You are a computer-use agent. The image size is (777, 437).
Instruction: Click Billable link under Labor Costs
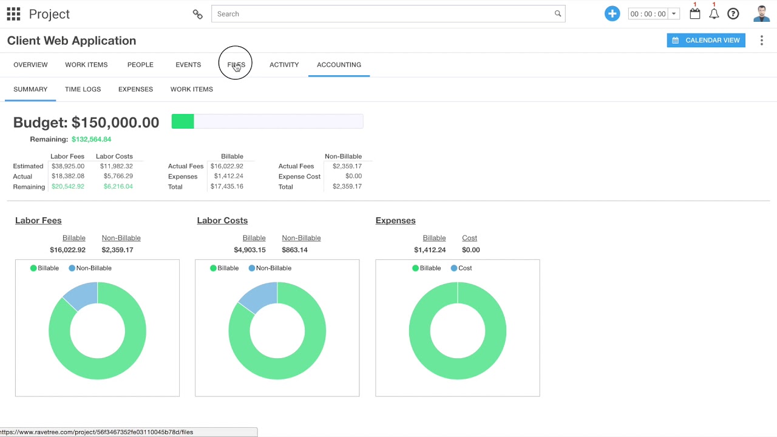click(x=254, y=238)
